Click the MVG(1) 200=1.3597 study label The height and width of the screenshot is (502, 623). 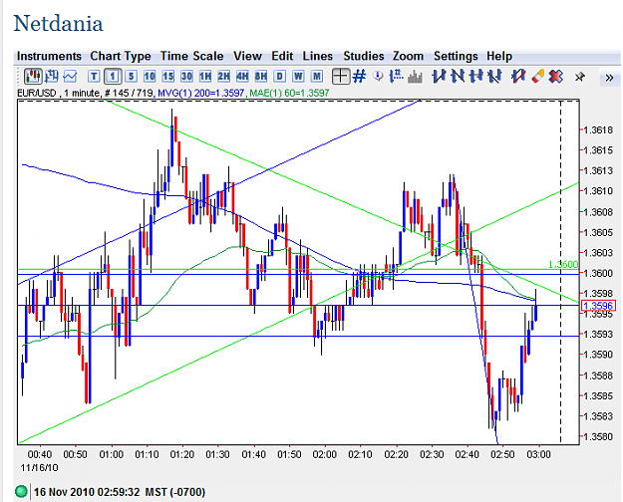(201, 93)
